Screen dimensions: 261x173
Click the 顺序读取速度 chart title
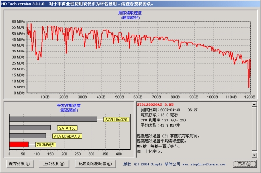130,13
